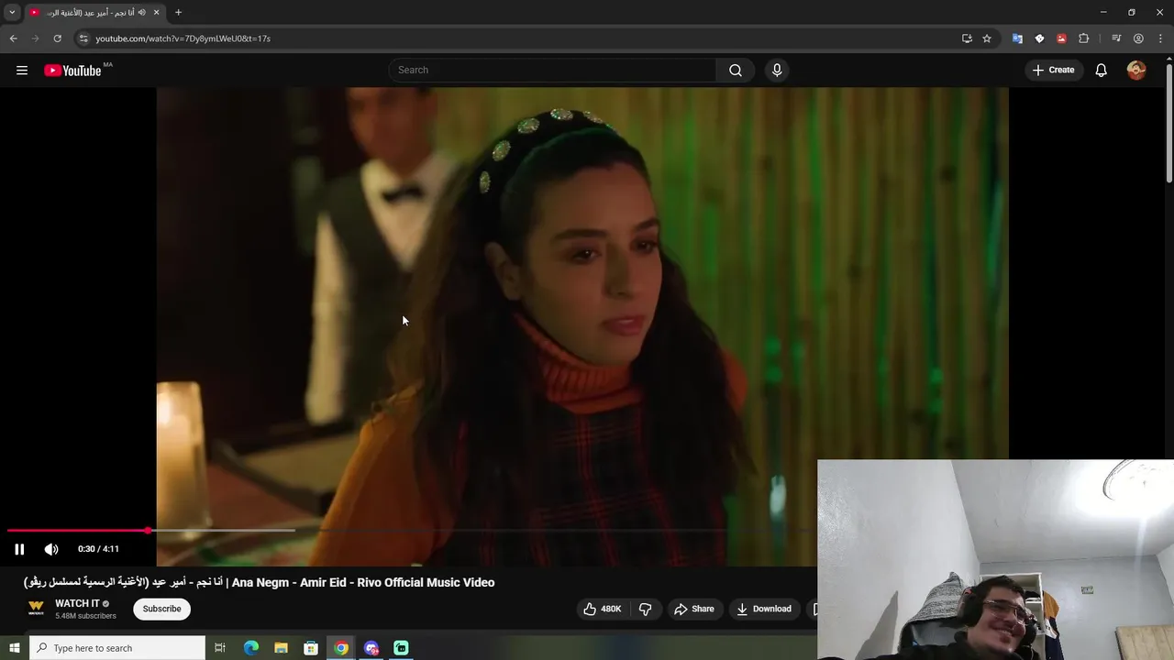The height and width of the screenshot is (660, 1174).
Task: Open a new browser tab
Action: pos(178,13)
